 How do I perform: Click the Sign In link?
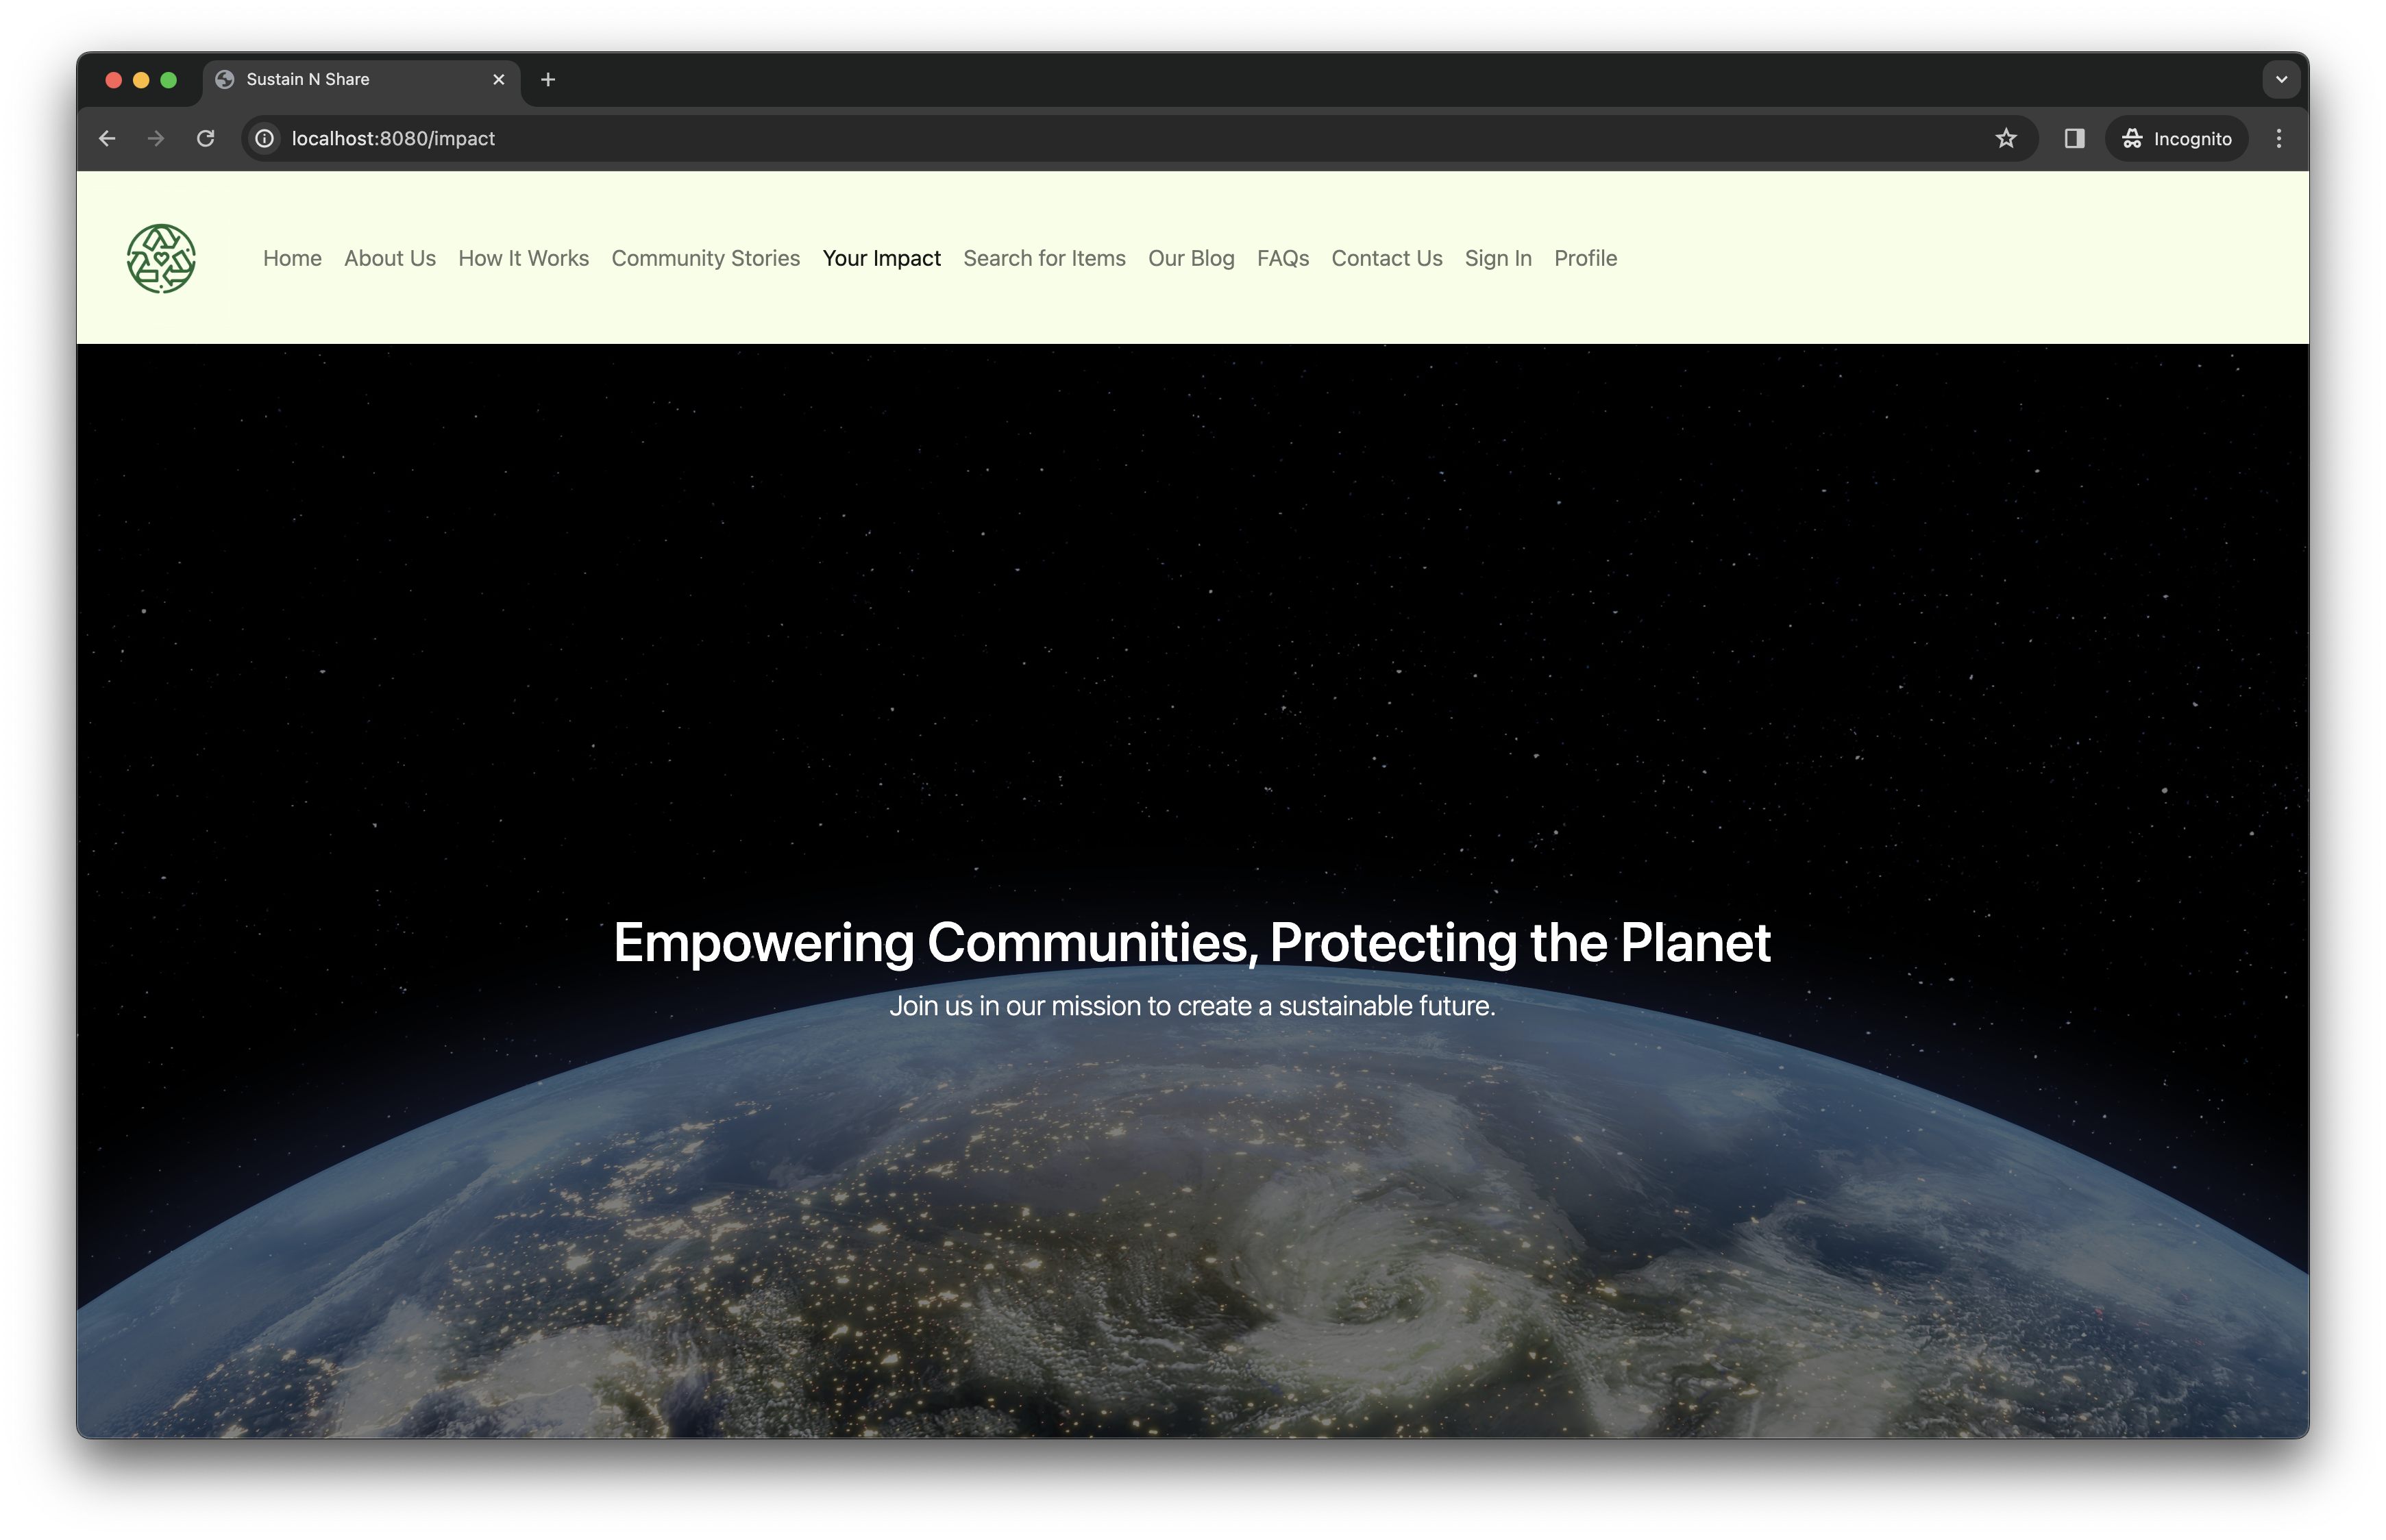point(1497,258)
